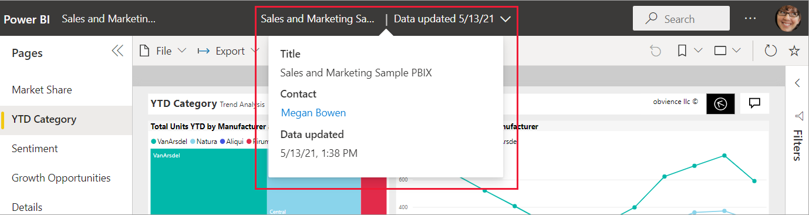Open the Export menu
Viewport: 809px width, 215px height.
(228, 51)
